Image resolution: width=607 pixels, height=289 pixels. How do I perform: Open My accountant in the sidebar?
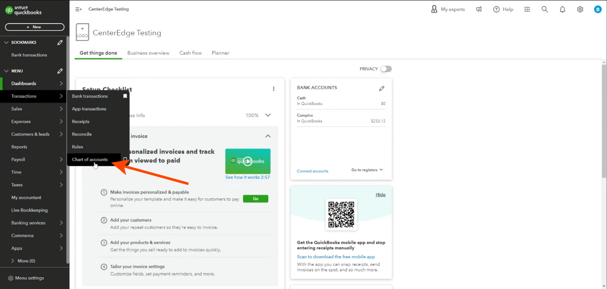pos(26,197)
